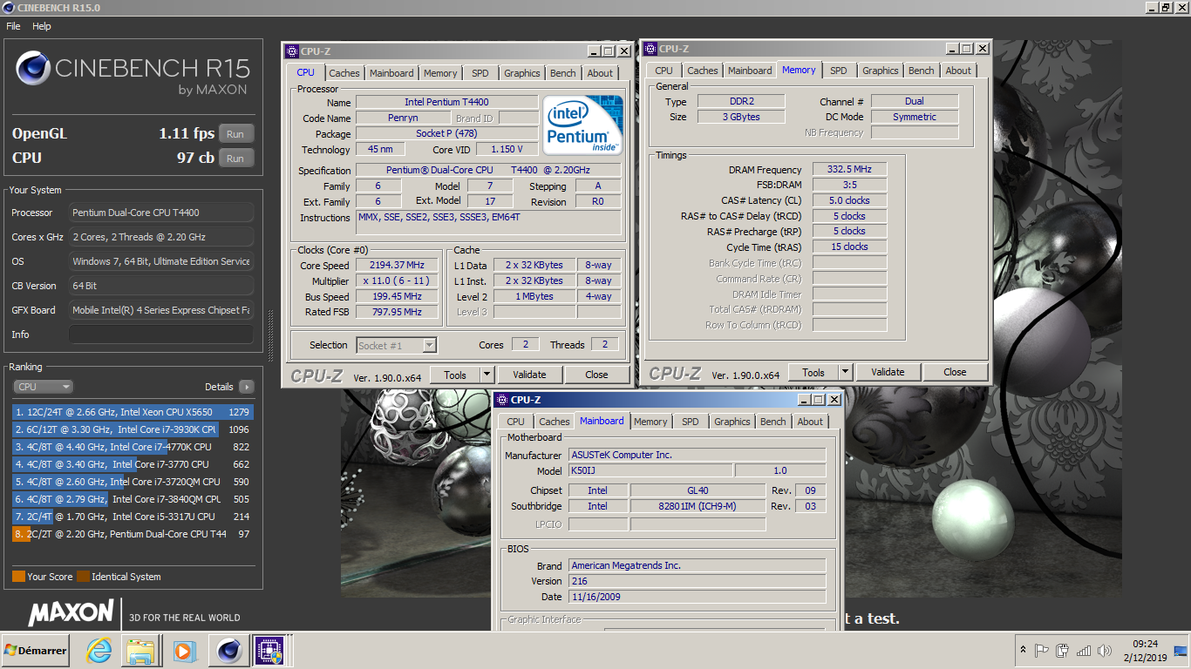Click the GL40 chipset field
This screenshot has height=669, width=1191.
(x=698, y=490)
